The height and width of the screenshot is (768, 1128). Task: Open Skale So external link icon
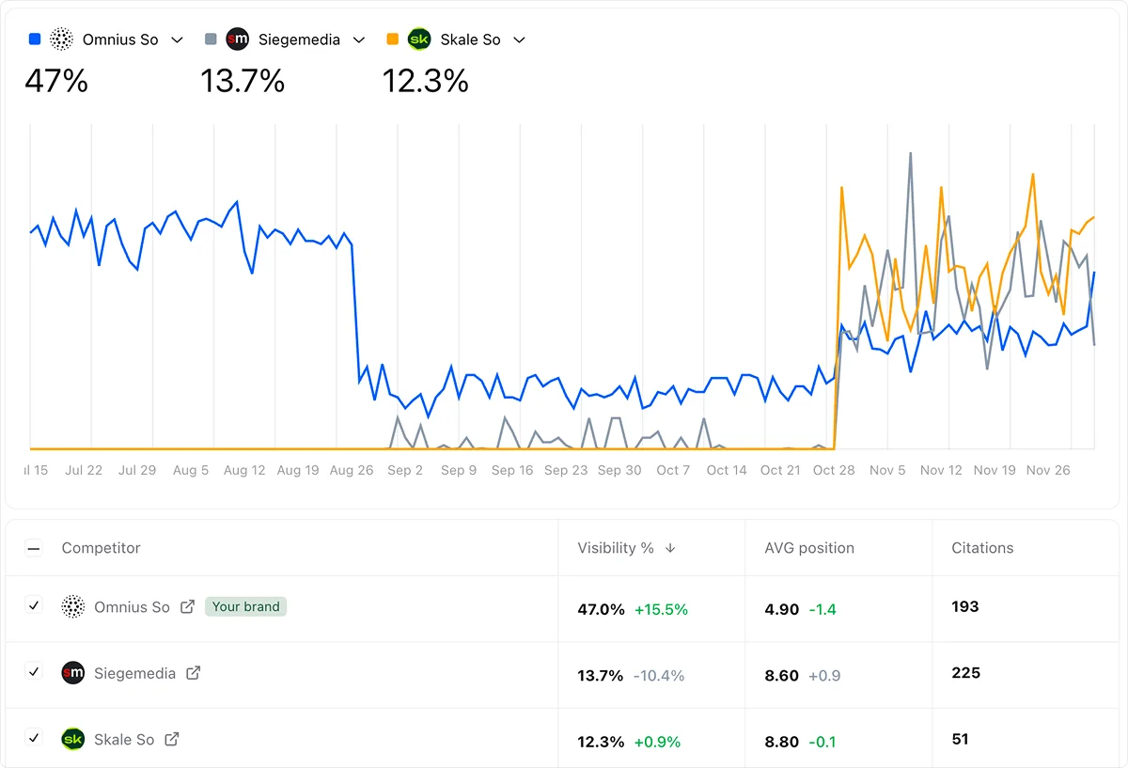point(173,739)
